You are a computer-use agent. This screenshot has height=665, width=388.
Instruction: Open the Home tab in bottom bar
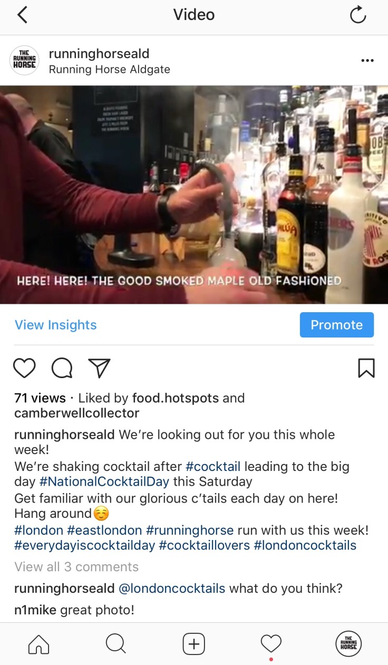(x=38, y=644)
